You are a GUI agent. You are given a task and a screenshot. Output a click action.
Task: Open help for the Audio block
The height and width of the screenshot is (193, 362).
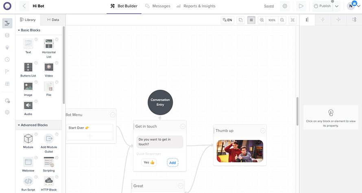click(36, 101)
